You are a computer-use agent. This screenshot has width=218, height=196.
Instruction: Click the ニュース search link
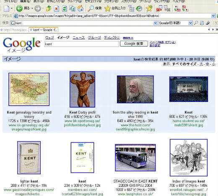[x=79, y=38]
